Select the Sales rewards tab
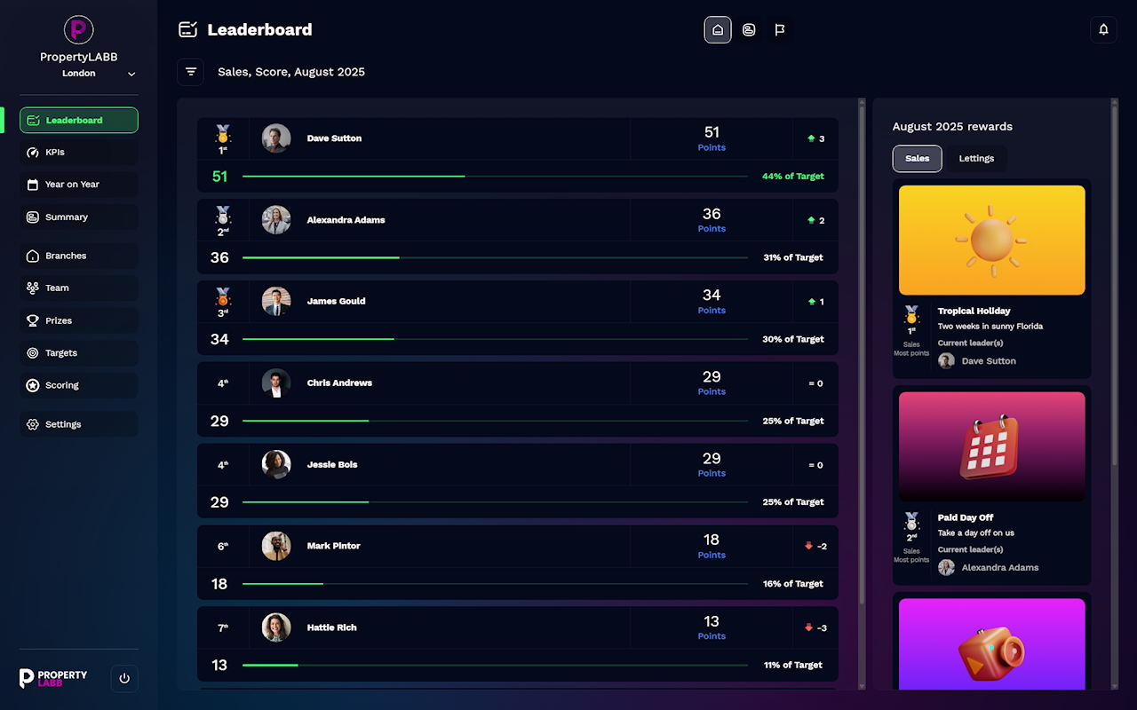Screen dimensions: 1137x710 (917, 158)
